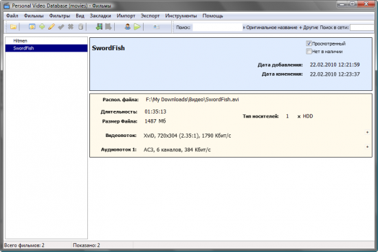The width and height of the screenshot is (378, 252).
Task: Open the Закладки menu
Action: point(100,16)
